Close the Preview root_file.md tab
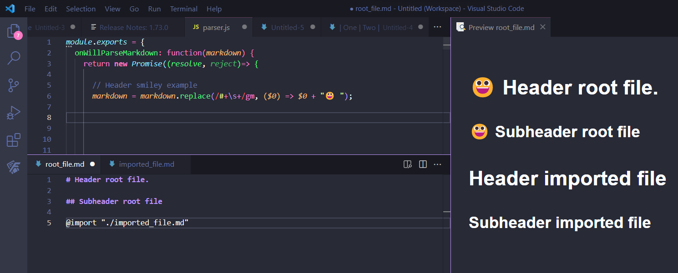 click(x=542, y=27)
